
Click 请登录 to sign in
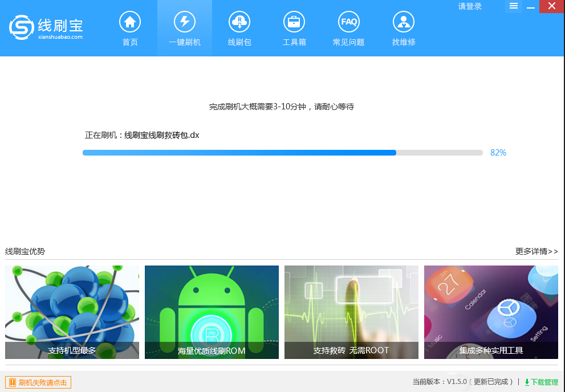[x=469, y=6]
